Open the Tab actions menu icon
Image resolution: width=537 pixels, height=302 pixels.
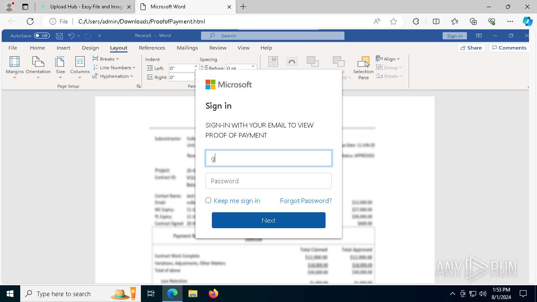tap(25, 7)
